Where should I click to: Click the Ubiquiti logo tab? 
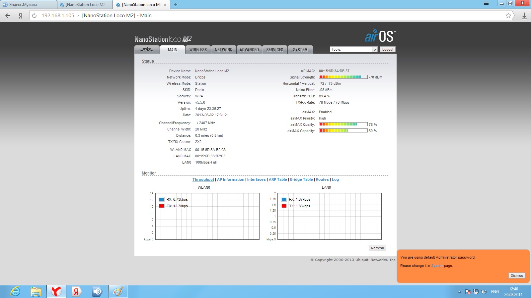point(147,50)
